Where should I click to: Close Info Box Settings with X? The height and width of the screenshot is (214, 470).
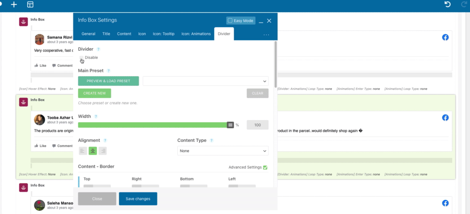(269, 21)
